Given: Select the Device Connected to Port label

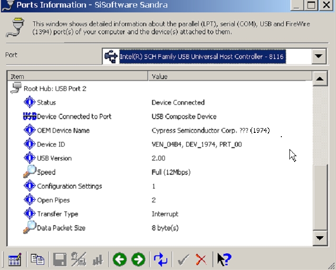Looking at the screenshot, I should pos(74,116).
